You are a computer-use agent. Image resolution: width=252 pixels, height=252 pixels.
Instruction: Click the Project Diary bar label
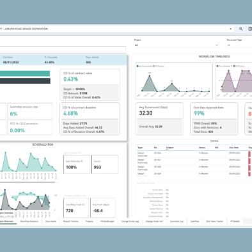click(x=157, y=205)
